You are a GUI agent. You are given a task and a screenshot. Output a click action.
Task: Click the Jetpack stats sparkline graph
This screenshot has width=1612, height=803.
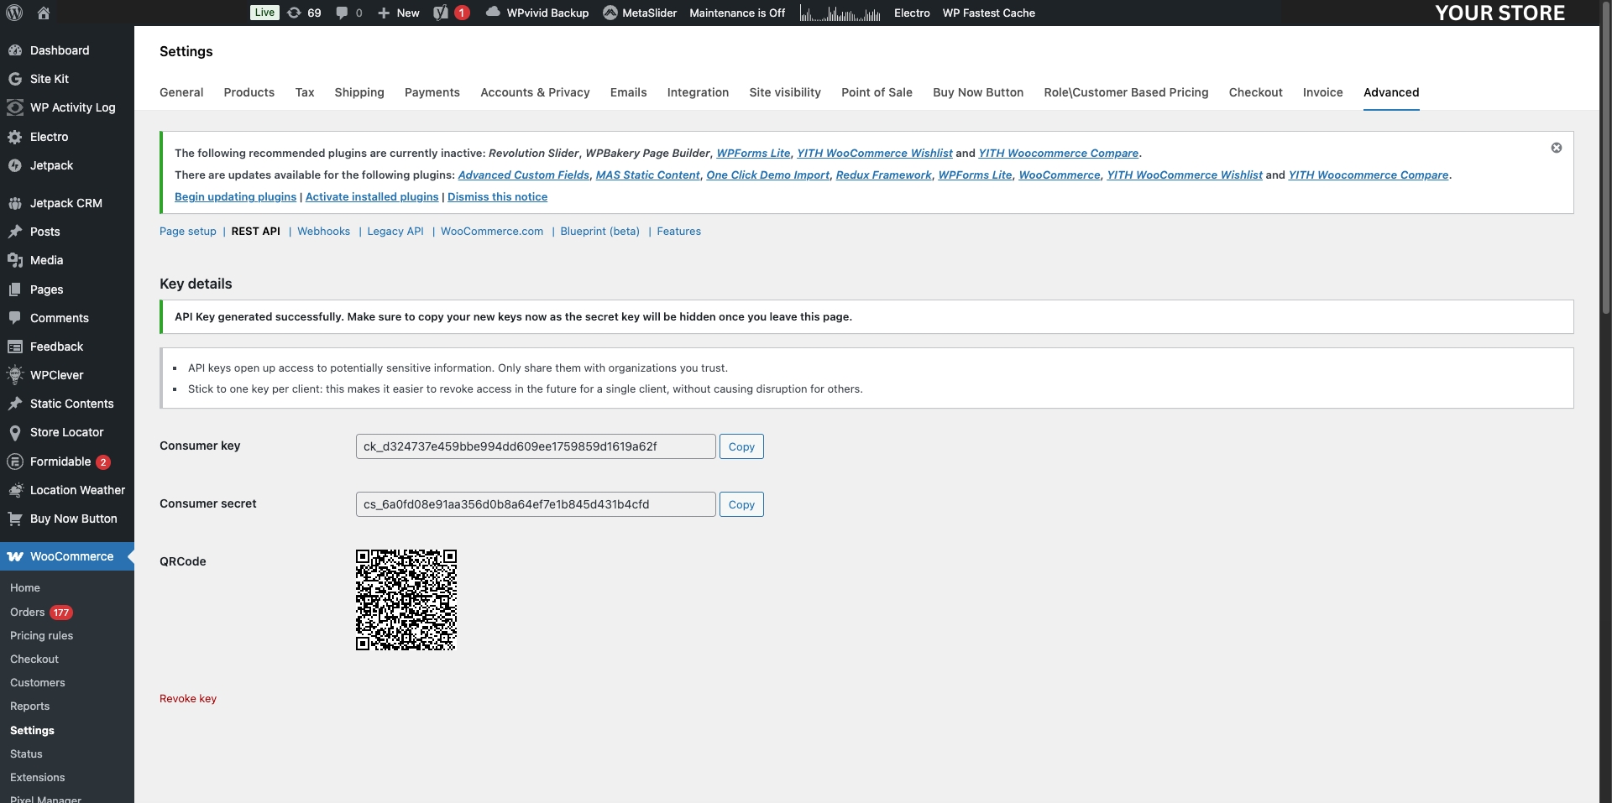[840, 13]
